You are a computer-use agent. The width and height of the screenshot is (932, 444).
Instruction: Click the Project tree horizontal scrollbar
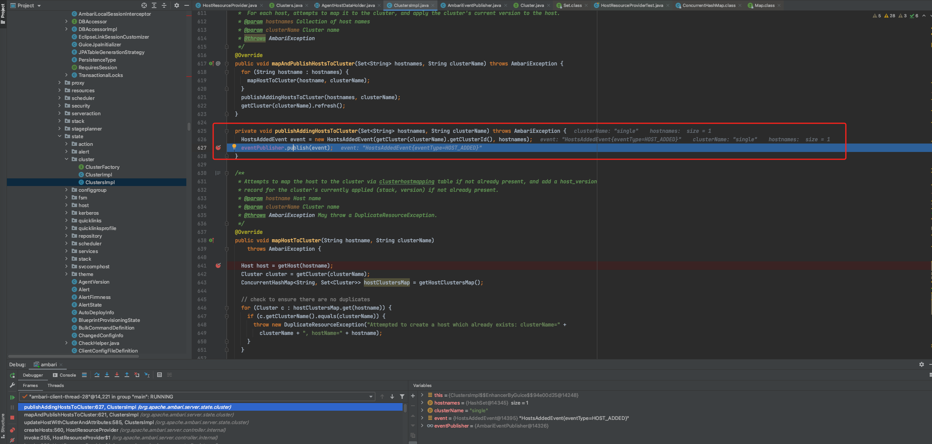74,356
